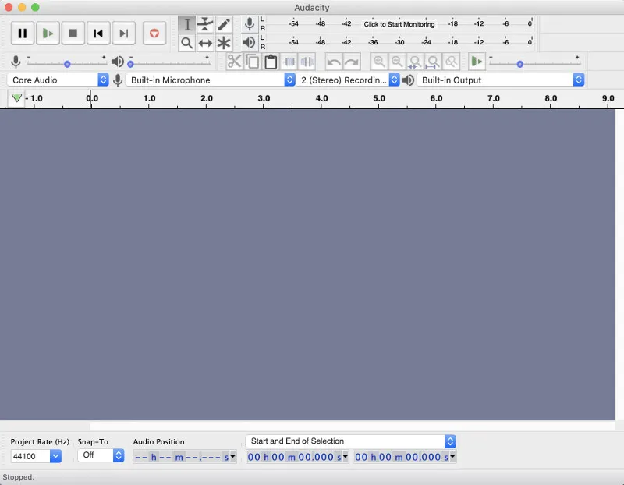The image size is (624, 485).
Task: Choose the Time Shift tool
Action: (x=205, y=42)
